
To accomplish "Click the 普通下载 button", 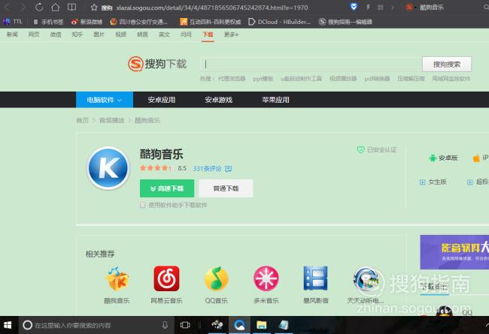I will tap(226, 188).
